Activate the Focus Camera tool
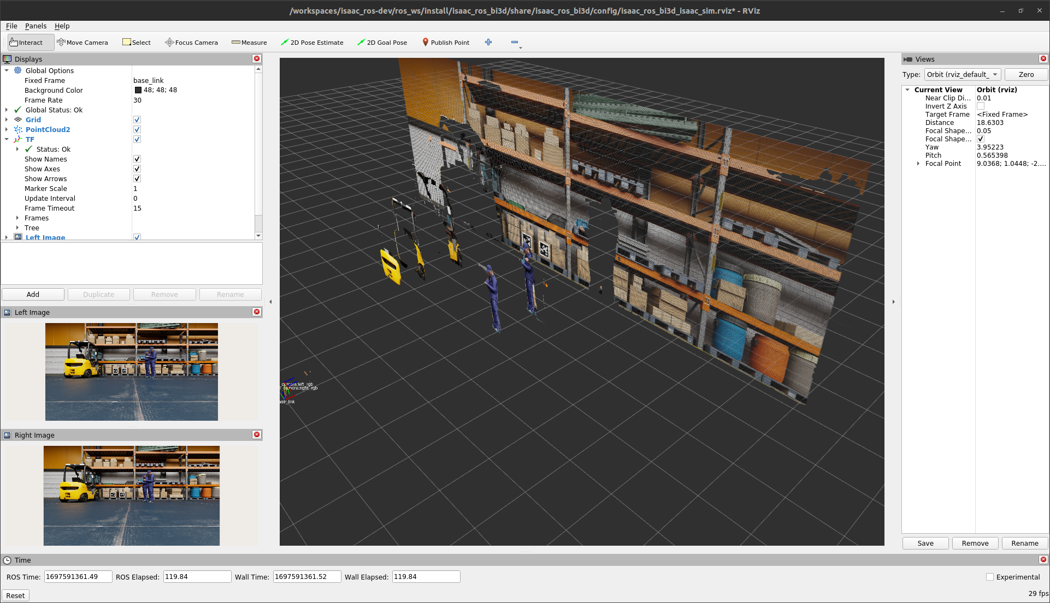1050x603 pixels. (191, 43)
